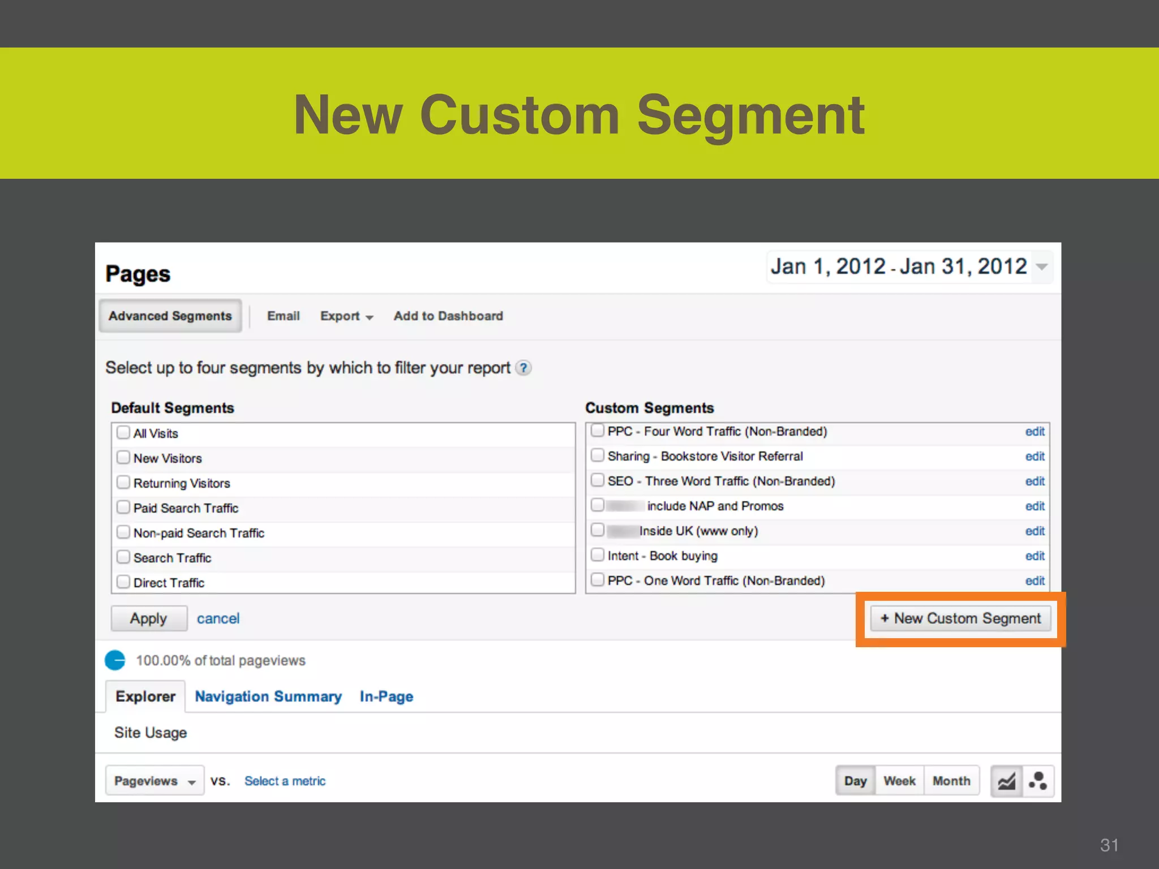Click the Email toolbar button
This screenshot has width=1159, height=869.
point(284,316)
